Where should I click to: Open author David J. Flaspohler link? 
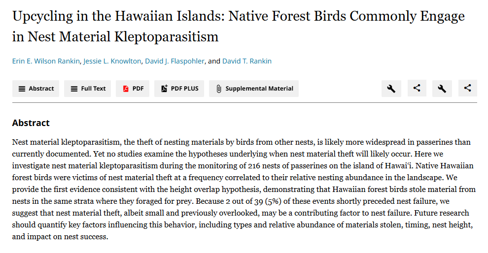(175, 62)
